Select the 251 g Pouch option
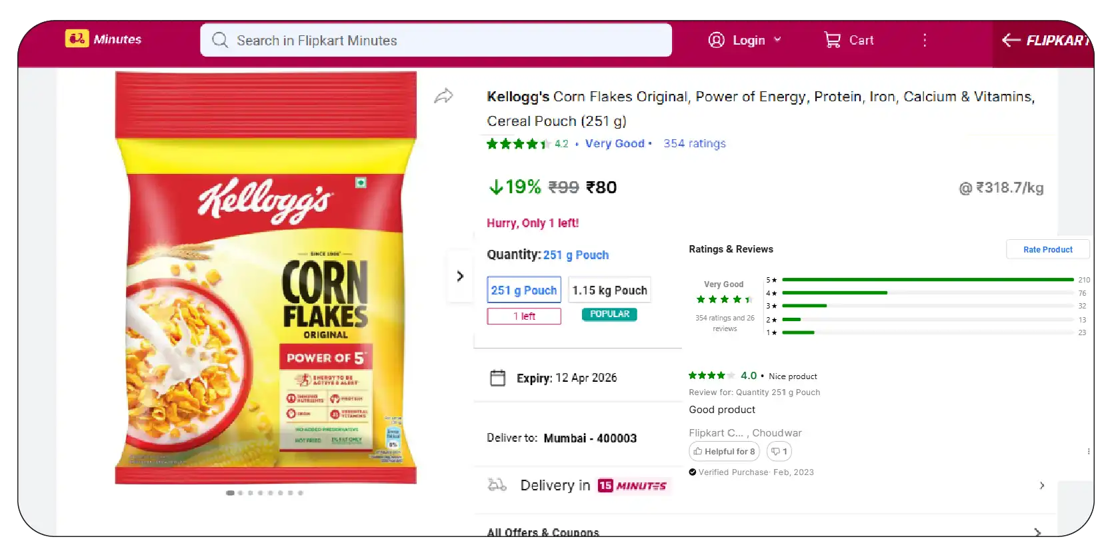Viewport: 1110px width, 551px height. (x=523, y=290)
